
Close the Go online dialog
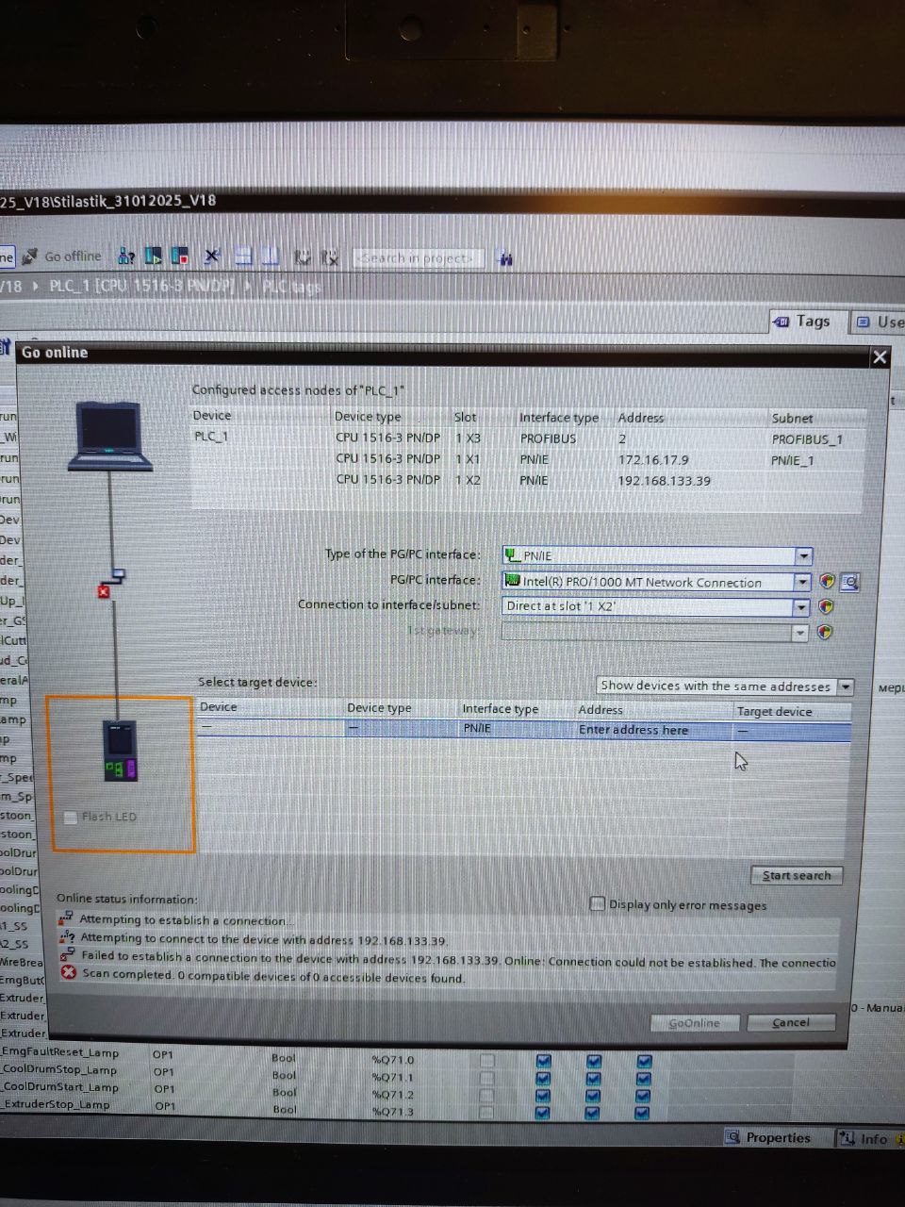(x=880, y=356)
